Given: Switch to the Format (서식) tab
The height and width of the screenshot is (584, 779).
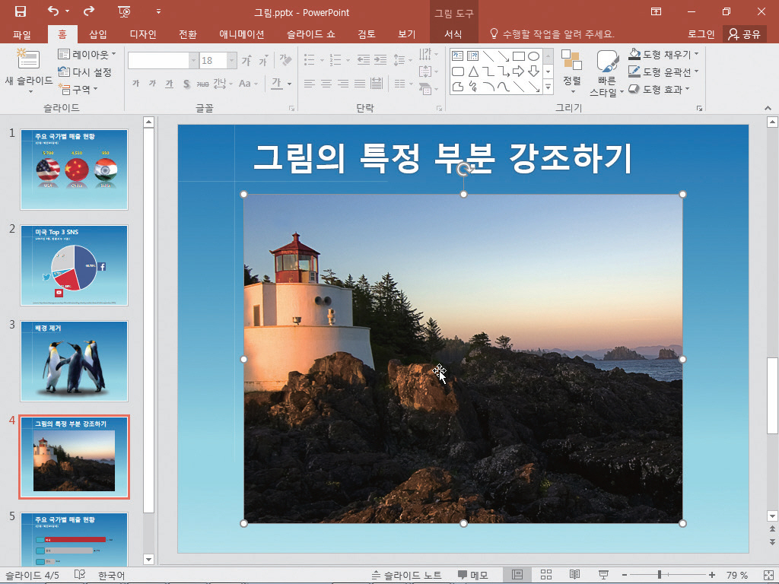Looking at the screenshot, I should point(453,34).
